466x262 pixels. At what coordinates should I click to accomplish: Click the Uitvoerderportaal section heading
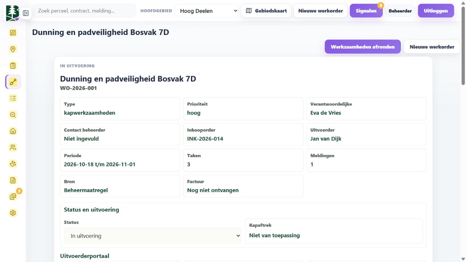coord(85,256)
